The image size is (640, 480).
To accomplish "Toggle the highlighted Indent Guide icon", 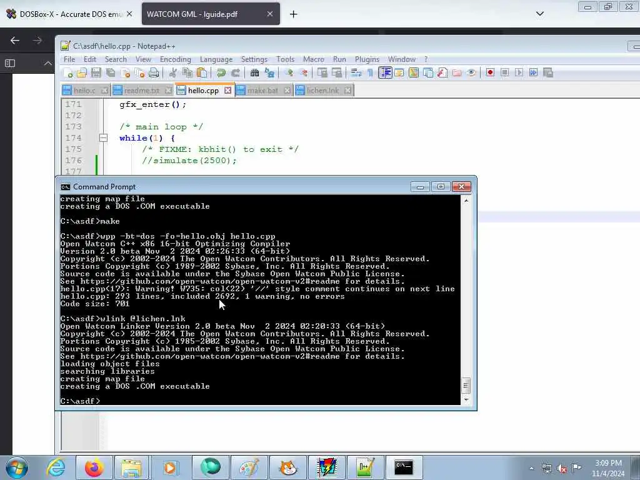I will coord(385,73).
